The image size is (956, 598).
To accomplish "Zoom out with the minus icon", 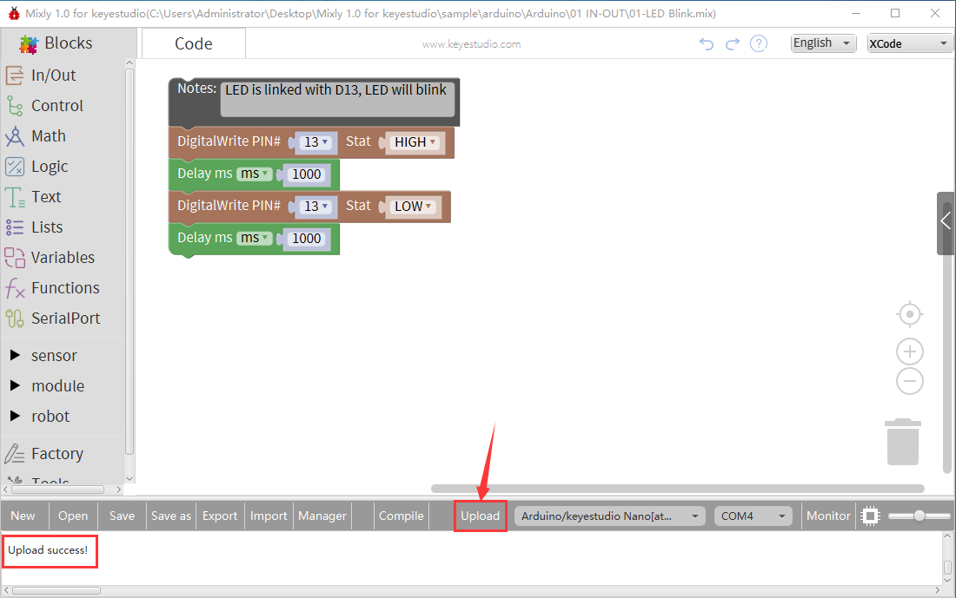I will [909, 381].
